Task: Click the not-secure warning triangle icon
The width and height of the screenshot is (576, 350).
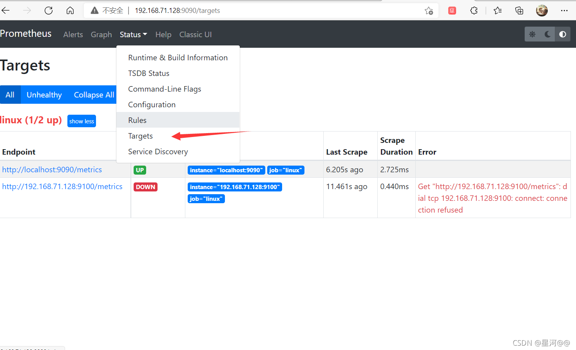Action: point(94,11)
